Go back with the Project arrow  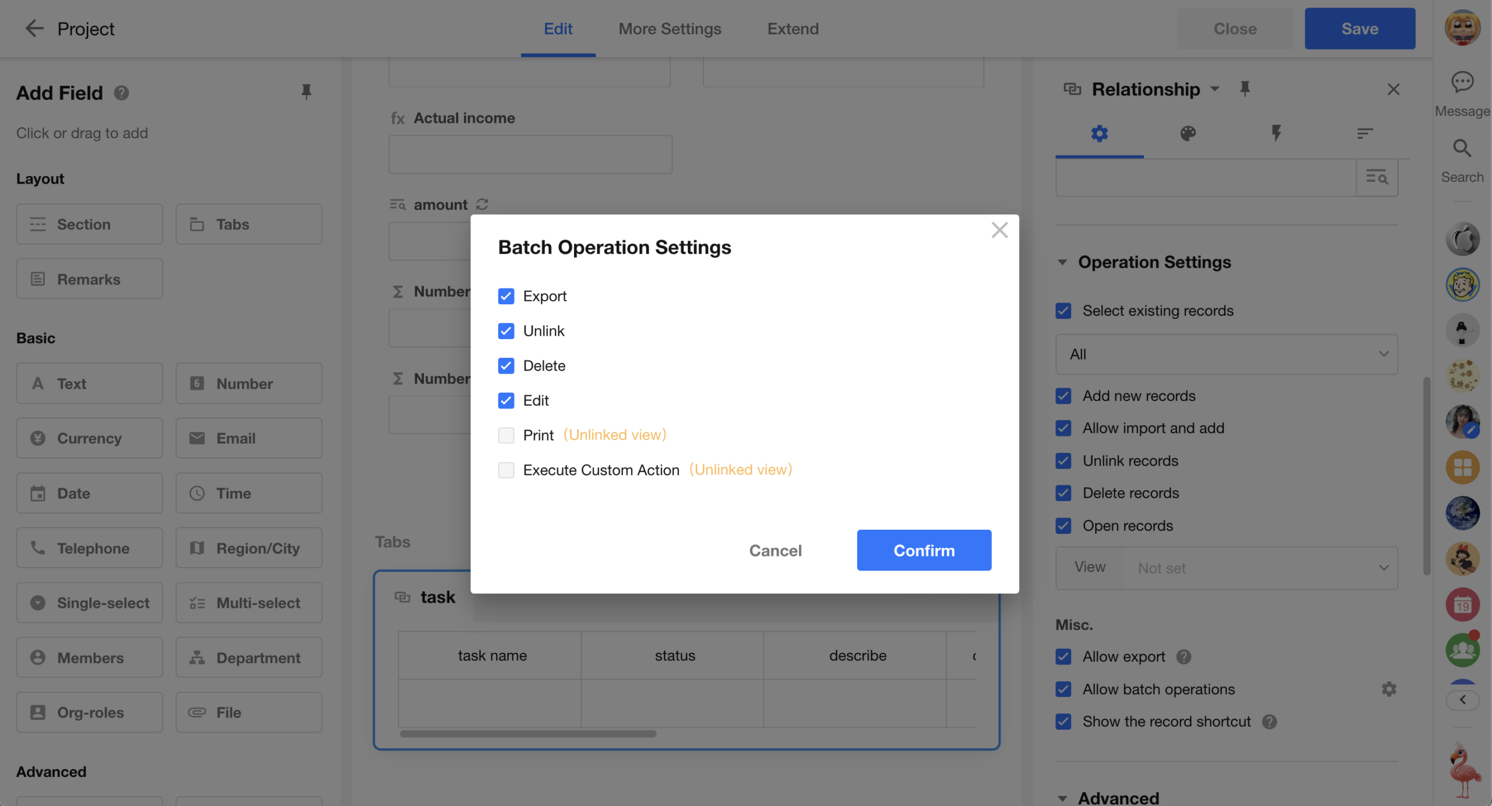click(x=34, y=29)
